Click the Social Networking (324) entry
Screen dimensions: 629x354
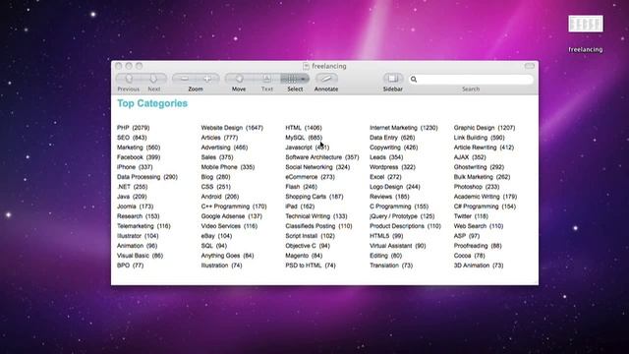317,167
